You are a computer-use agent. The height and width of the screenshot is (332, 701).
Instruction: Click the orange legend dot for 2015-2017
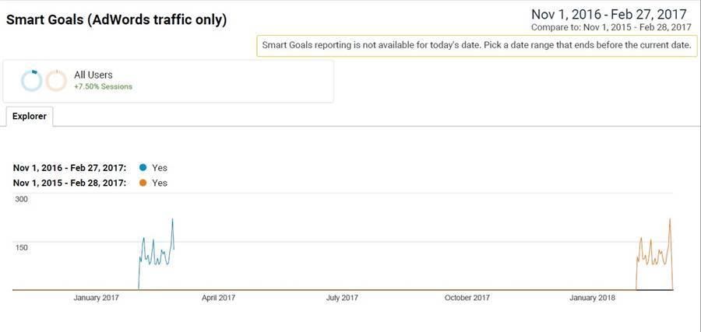click(143, 183)
